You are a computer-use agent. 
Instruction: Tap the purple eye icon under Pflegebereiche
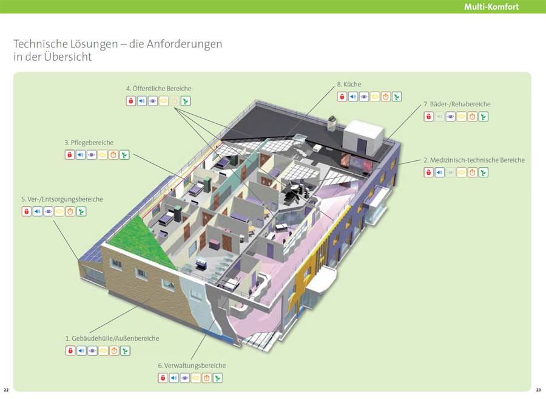[92, 155]
